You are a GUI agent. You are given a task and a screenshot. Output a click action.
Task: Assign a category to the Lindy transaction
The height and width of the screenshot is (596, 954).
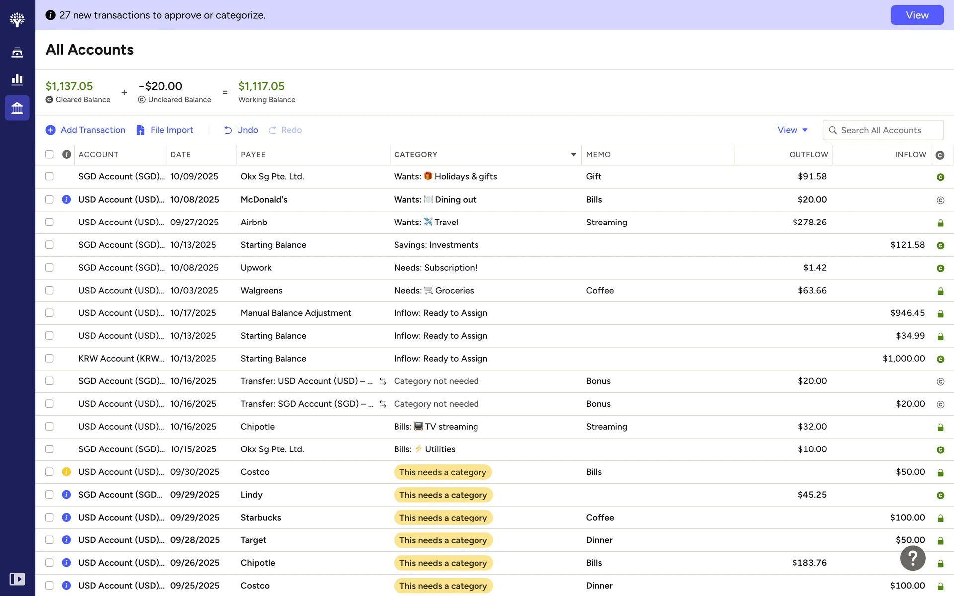443,495
